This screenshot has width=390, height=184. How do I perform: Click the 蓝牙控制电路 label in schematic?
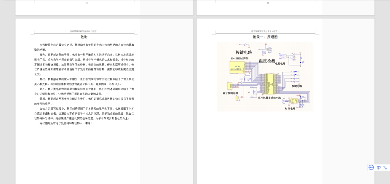pyautogui.click(x=230, y=93)
